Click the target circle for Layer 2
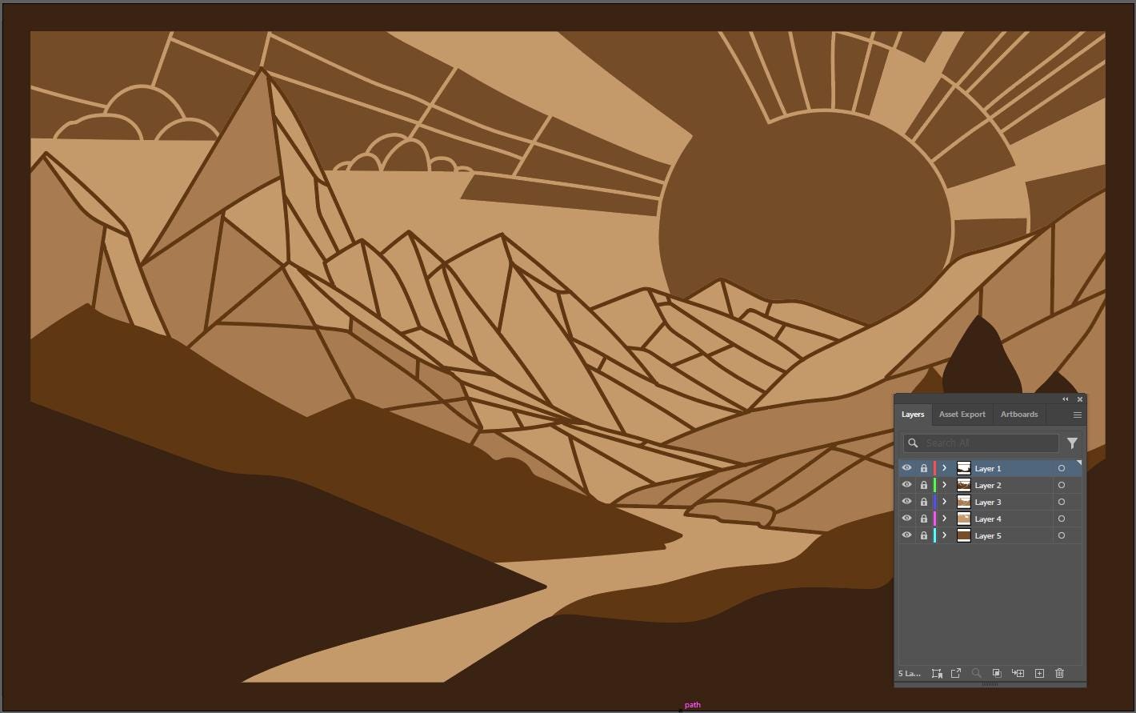The width and height of the screenshot is (1136, 713). click(x=1062, y=485)
